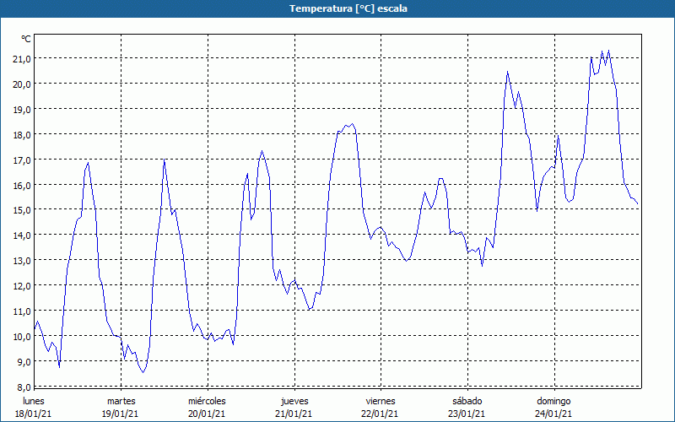Click the '13,0' y-axis label
675x422 pixels.
point(22,261)
